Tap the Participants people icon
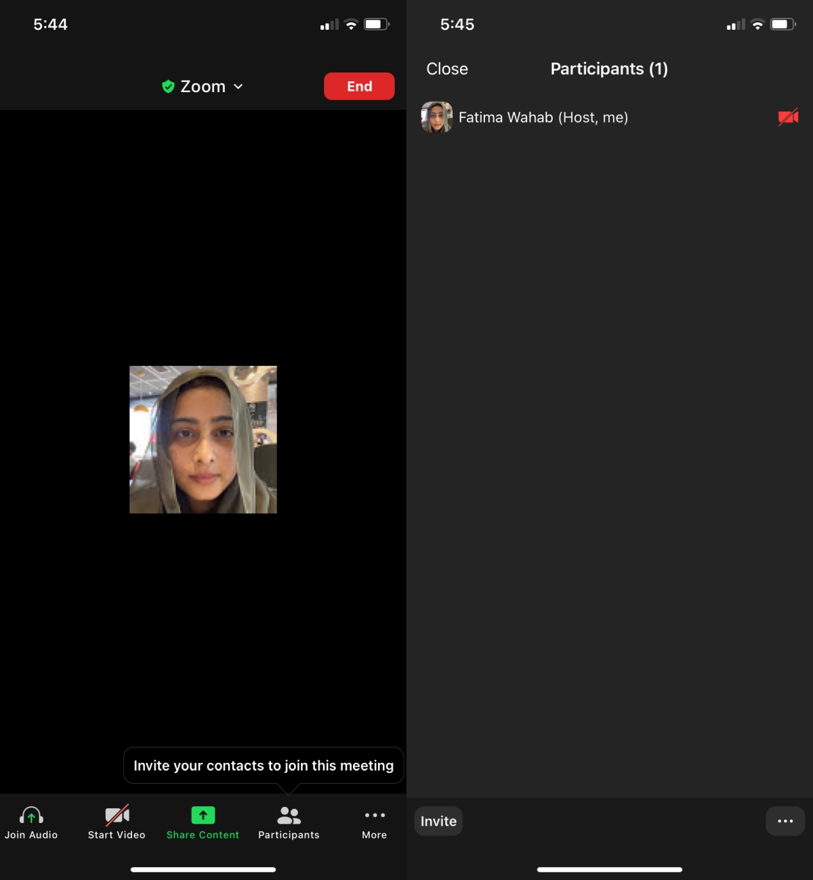 [x=288, y=816]
